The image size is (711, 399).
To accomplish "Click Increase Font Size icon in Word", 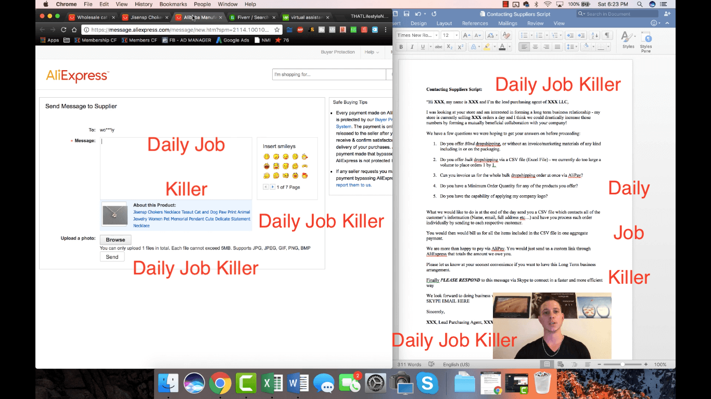I will tap(466, 35).
